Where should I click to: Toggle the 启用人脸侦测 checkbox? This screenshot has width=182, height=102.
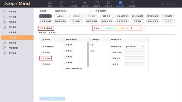[x=40, y=28]
